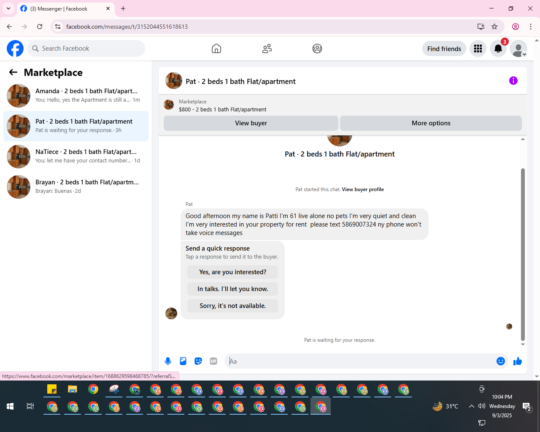Open the taskbar clock and calendar
The height and width of the screenshot is (432, 540).
502,406
